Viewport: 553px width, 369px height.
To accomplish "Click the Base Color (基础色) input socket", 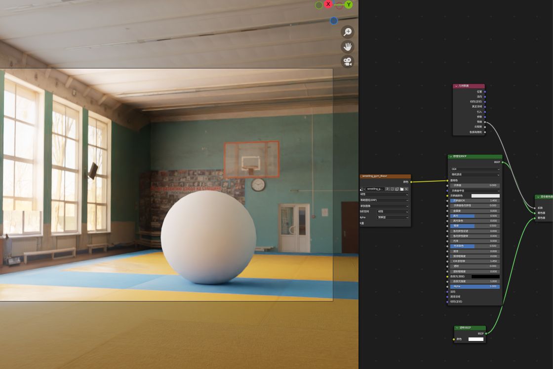I will click(x=447, y=180).
